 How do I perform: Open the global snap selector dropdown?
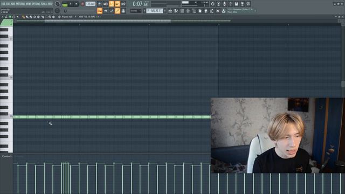[x=135, y=11]
